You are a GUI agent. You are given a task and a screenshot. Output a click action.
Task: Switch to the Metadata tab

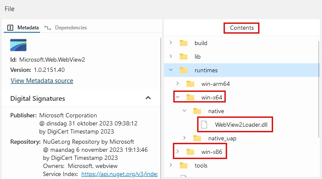coord(23,28)
